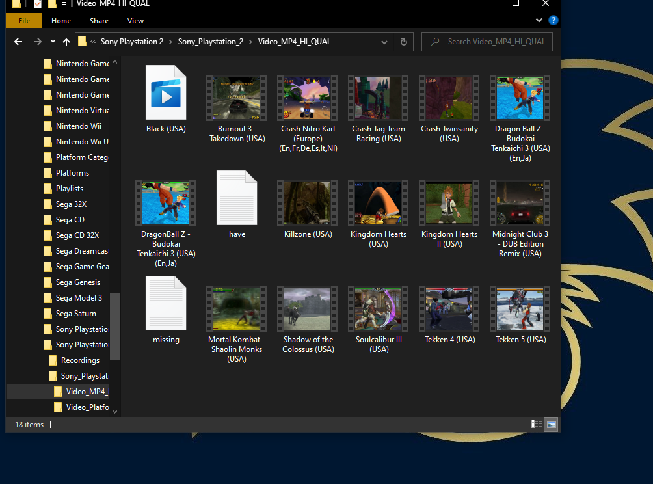Viewport: 653px width, 484px height.
Task: Open Platform Categories folder in sidebar
Action: (x=77, y=157)
